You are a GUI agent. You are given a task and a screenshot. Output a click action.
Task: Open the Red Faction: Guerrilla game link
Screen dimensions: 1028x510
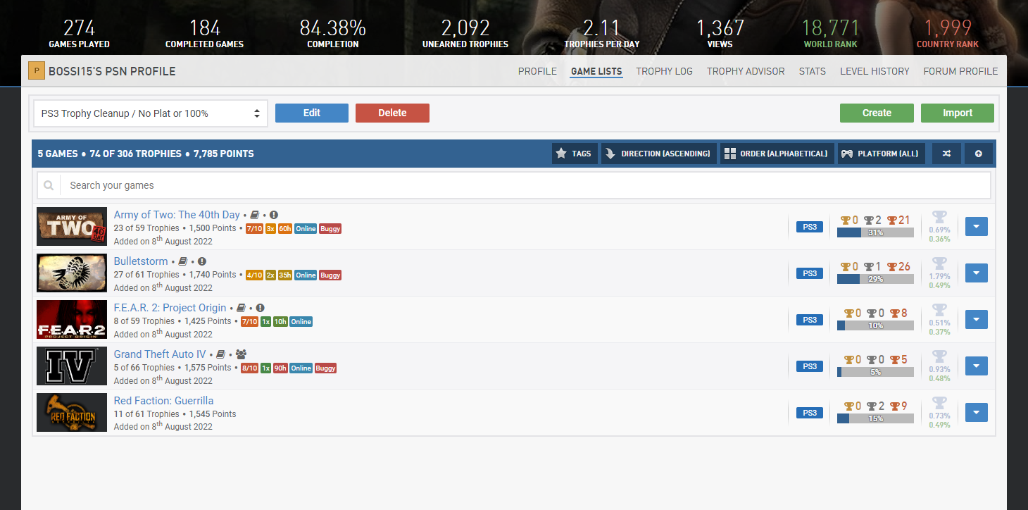click(163, 401)
